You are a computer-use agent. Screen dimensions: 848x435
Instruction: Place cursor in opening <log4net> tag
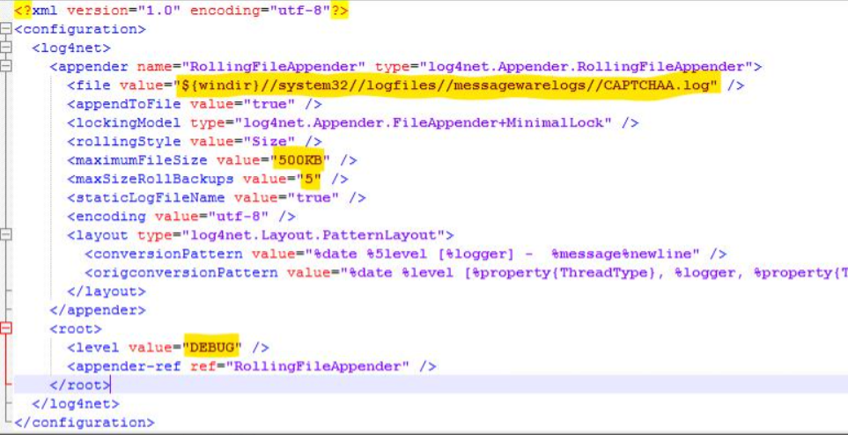pos(71,48)
